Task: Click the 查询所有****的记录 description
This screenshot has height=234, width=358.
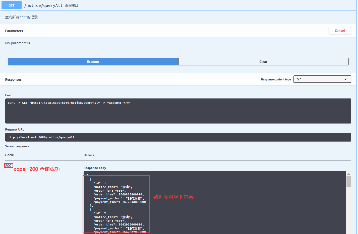Action: tap(21, 17)
